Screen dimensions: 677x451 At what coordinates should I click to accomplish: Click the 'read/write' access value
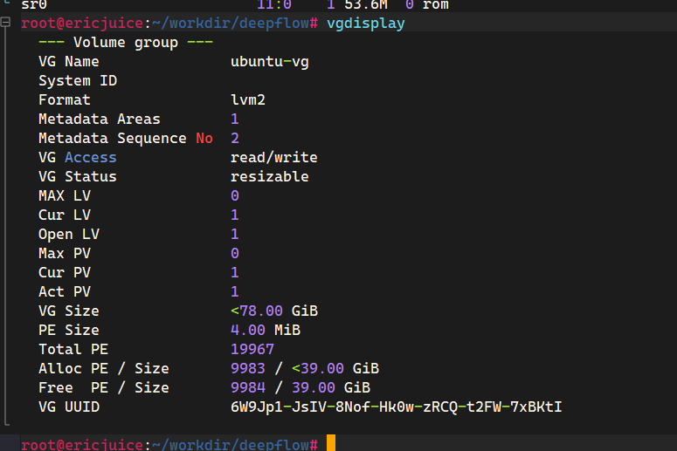point(273,158)
